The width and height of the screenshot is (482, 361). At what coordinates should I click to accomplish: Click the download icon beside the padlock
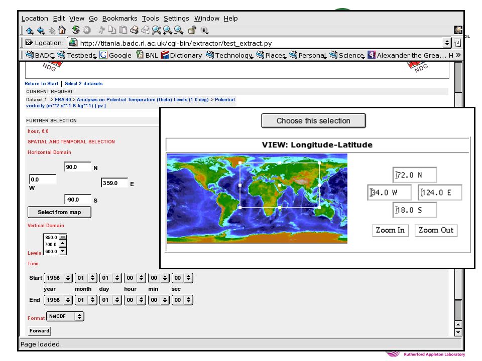pos(204,30)
